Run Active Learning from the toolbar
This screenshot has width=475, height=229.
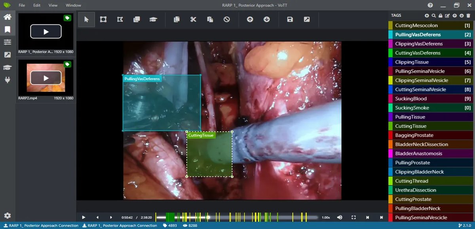pyautogui.click(x=153, y=19)
